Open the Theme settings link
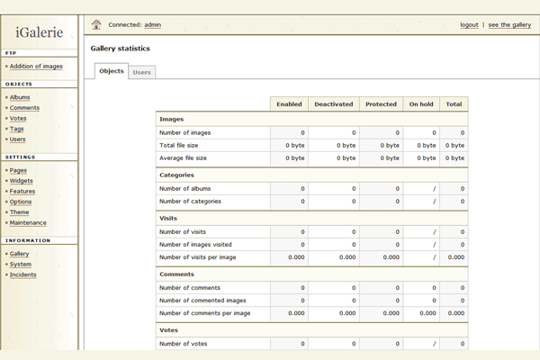 click(19, 212)
